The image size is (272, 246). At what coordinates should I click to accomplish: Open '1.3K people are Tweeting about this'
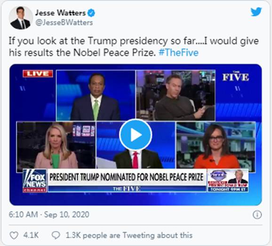point(129,236)
